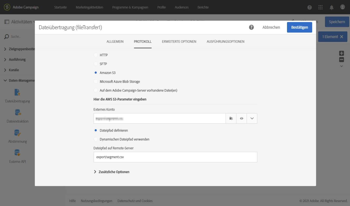The width and height of the screenshot is (350, 206).
Task: Open the help icon in the top bar
Action: pos(310,7)
